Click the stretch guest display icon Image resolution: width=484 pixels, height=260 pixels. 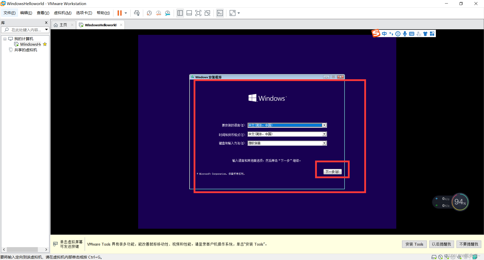(232, 13)
